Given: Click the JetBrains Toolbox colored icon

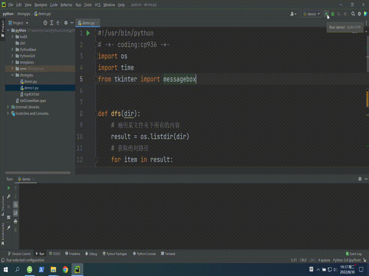Looking at the screenshot, I should (x=366, y=14).
